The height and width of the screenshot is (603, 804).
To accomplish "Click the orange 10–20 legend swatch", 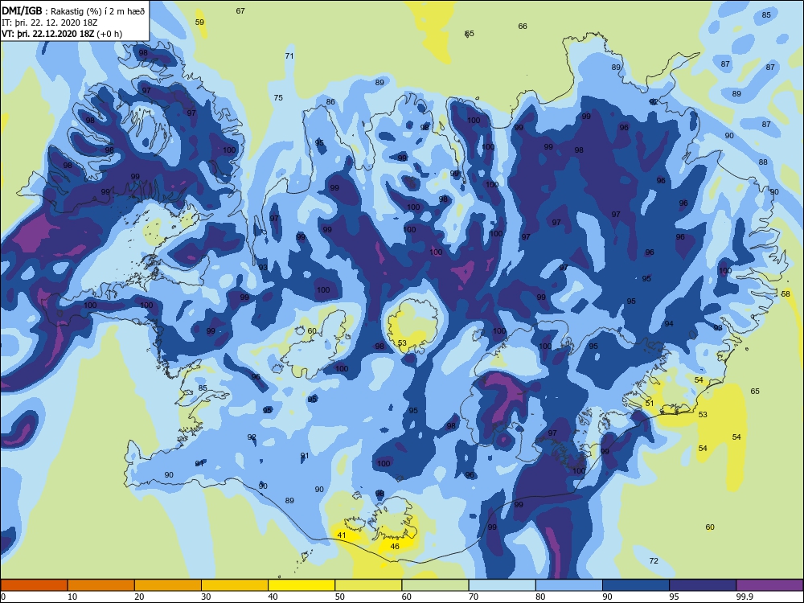I will click(x=101, y=585).
